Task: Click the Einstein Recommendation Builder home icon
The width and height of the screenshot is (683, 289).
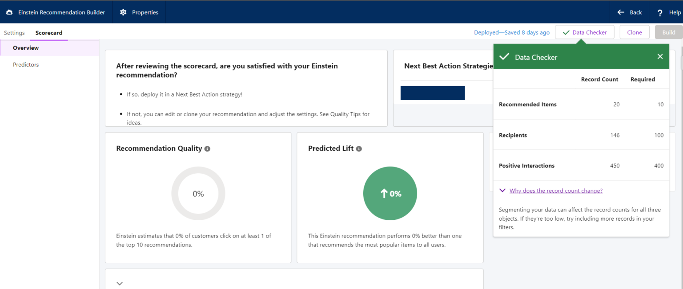Action: [x=9, y=12]
